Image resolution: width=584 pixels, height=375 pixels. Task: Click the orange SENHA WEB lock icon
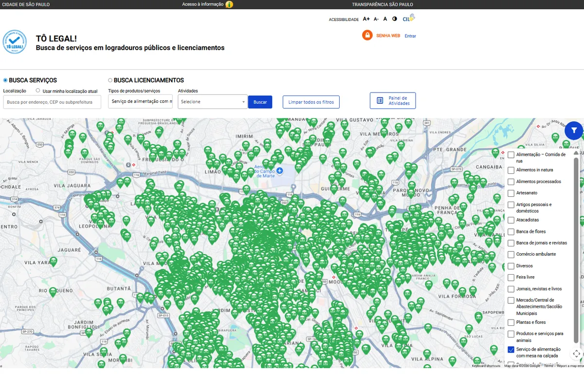coord(367,35)
